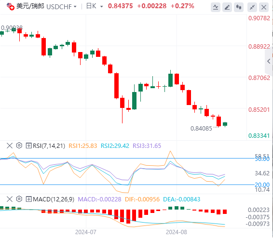The height and width of the screenshot is (238, 273).
Task: Click the collapse fullscreen arrows icon
Action: click(x=252, y=7)
